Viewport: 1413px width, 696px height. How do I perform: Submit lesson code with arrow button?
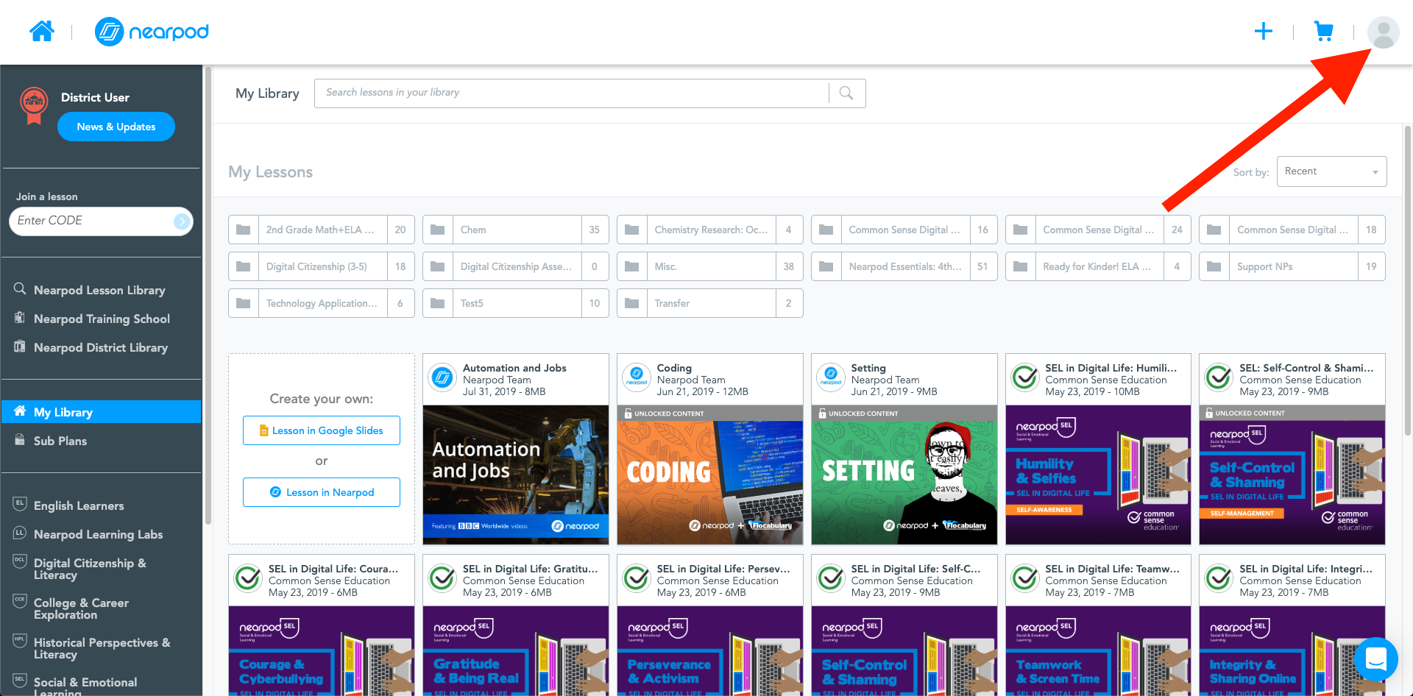pyautogui.click(x=181, y=221)
